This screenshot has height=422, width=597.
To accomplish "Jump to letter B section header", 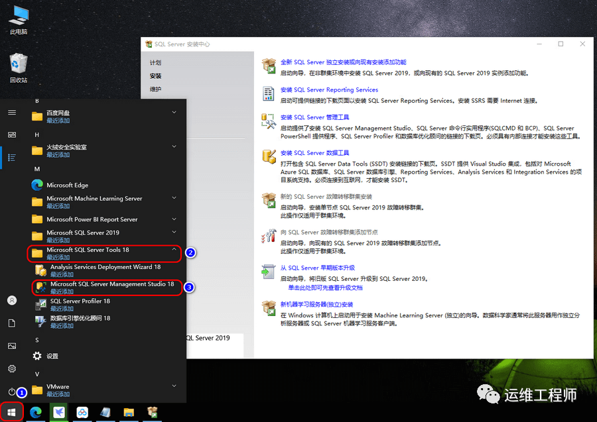I will click(37, 101).
